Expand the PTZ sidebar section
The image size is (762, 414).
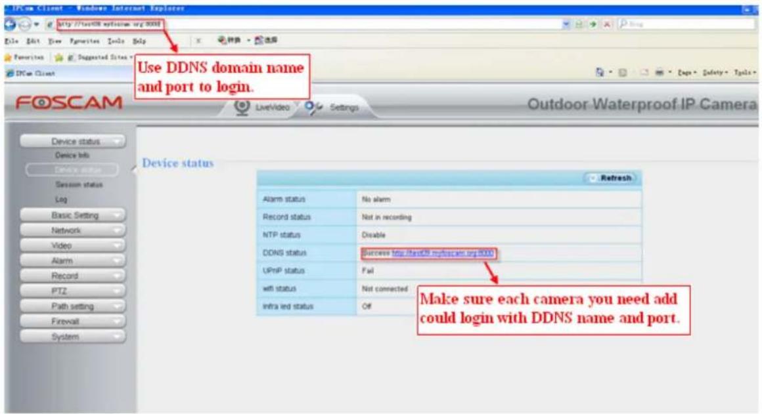click(73, 291)
